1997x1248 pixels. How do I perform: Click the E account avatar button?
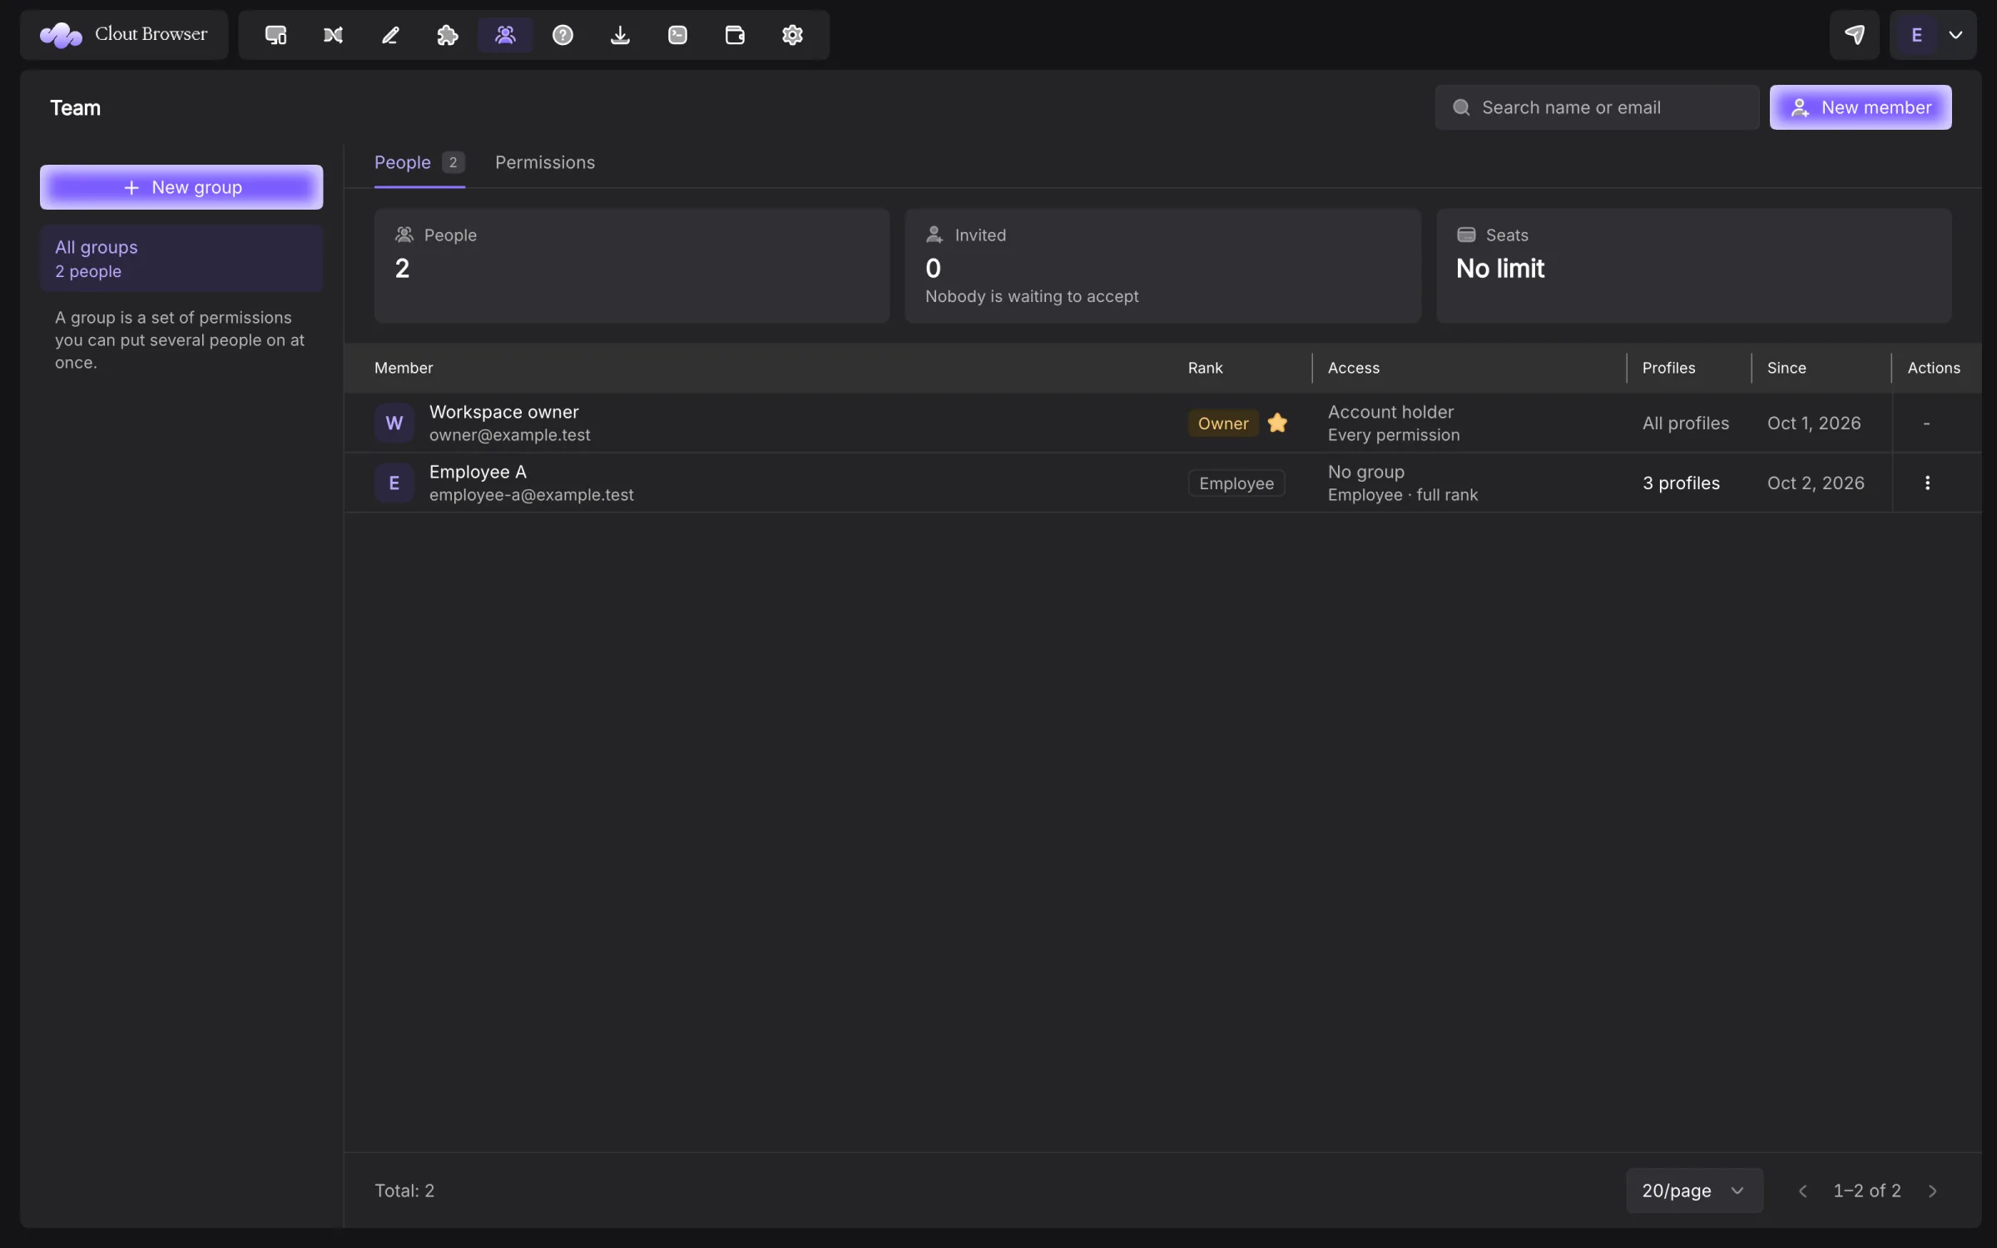(1916, 35)
